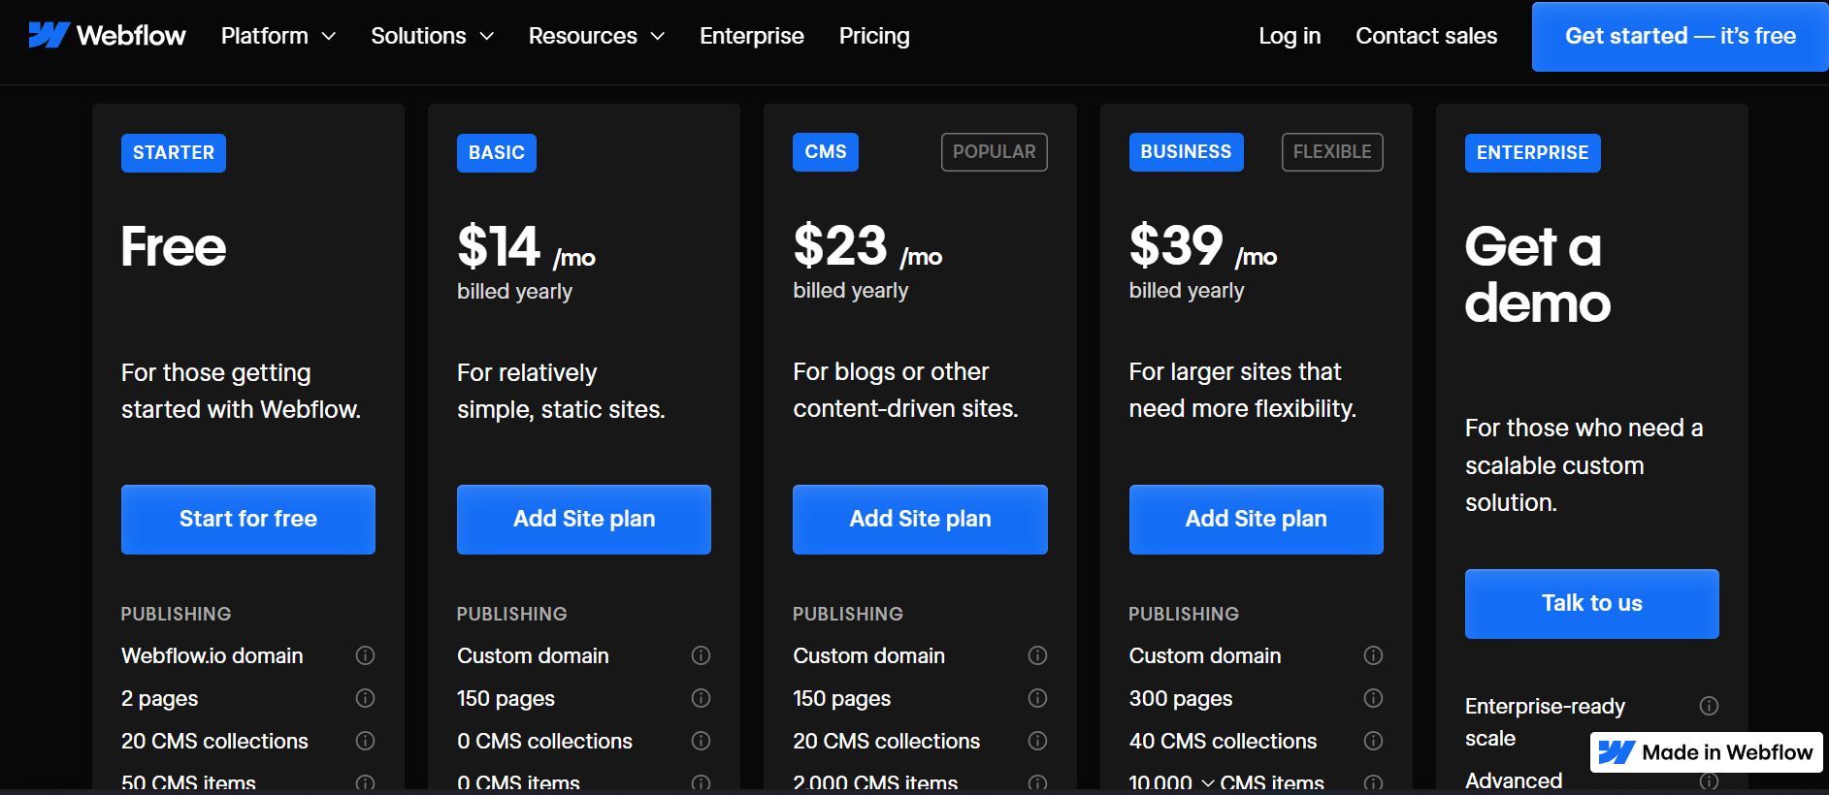Open the Pricing page
Image resolution: width=1829 pixels, height=795 pixels.
[874, 36]
